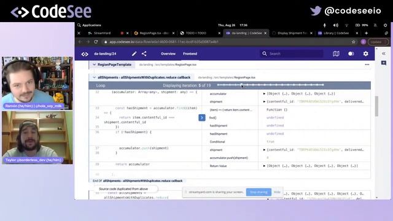The width and height of the screenshot is (393, 221).
Task: Click the battery 99% indicator
Action: (362, 25)
